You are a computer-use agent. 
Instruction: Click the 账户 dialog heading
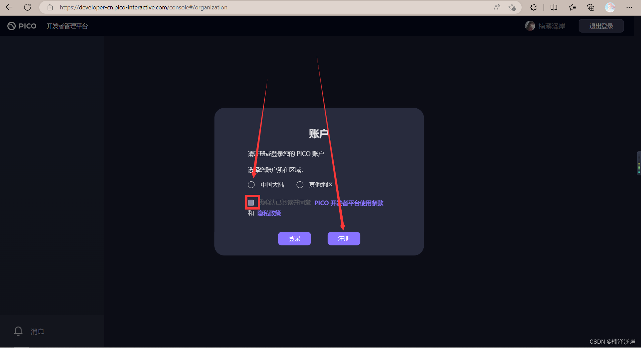point(319,133)
